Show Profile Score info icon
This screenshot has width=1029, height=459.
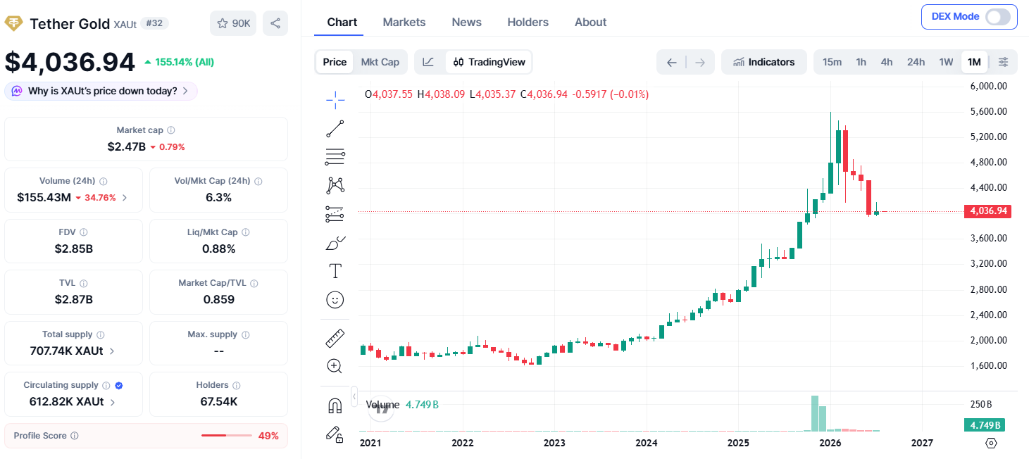pos(75,436)
